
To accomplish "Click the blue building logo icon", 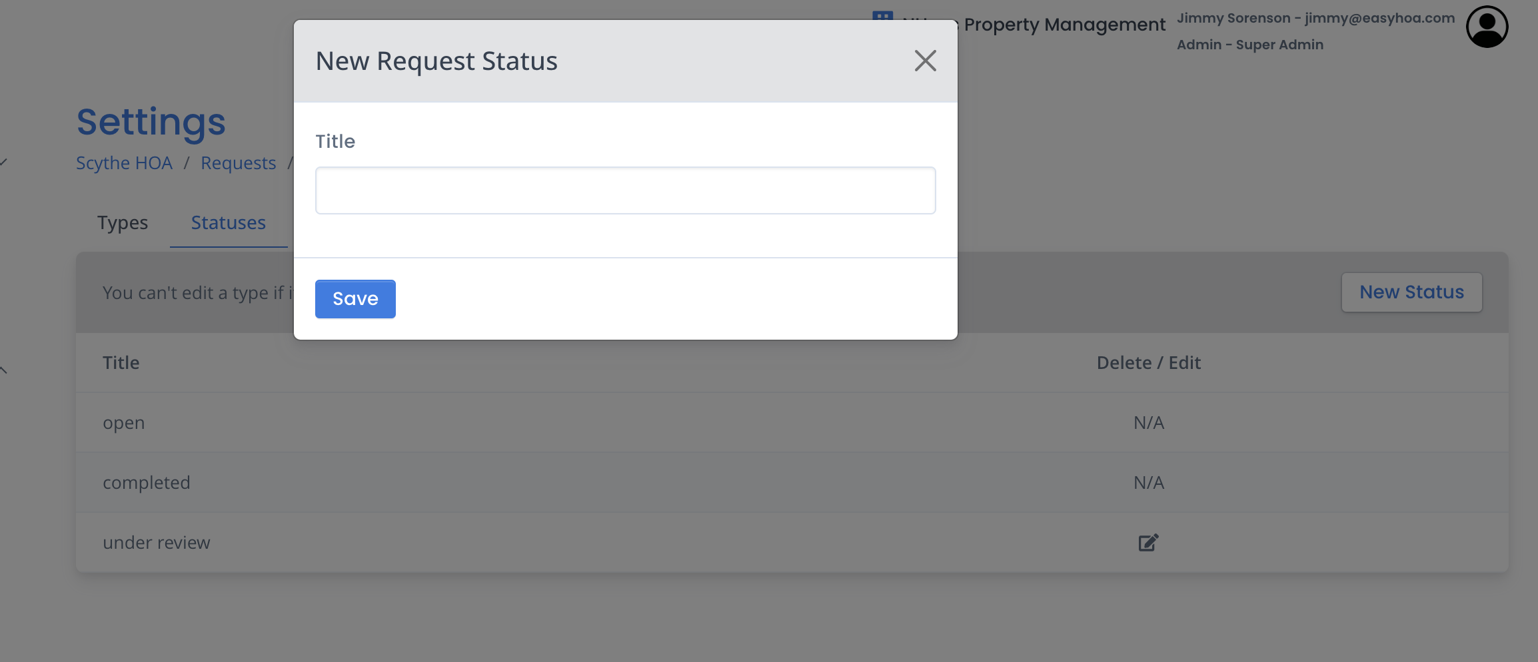I will tap(882, 15).
